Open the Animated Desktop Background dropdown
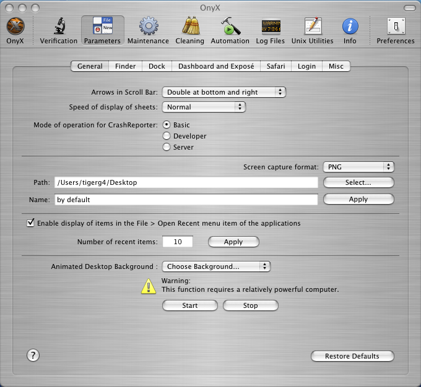This screenshot has height=387, width=421. pyautogui.click(x=217, y=266)
